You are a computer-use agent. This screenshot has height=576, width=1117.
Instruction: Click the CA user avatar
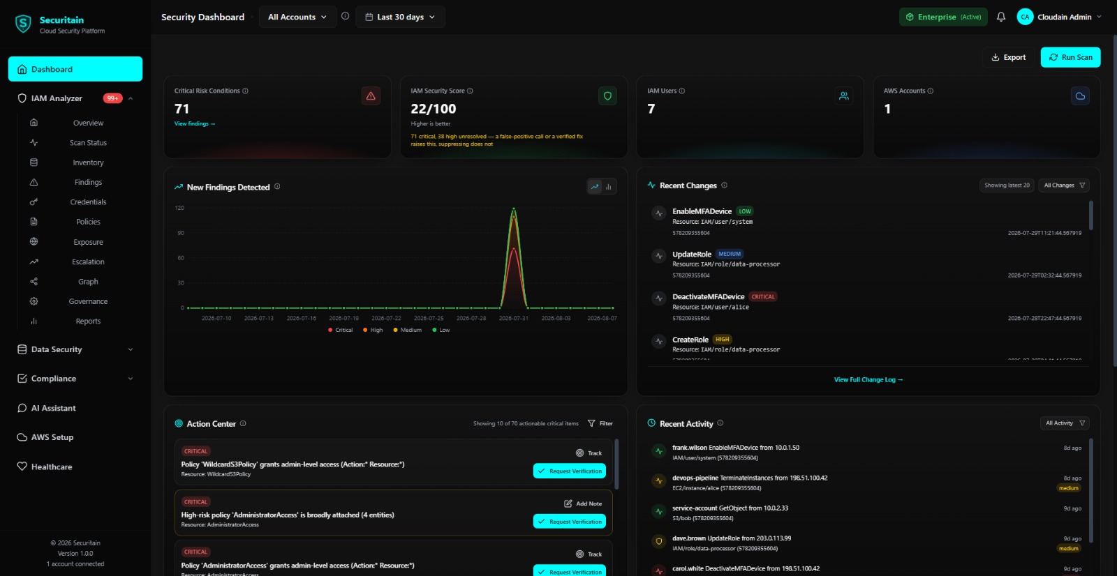coord(1025,17)
